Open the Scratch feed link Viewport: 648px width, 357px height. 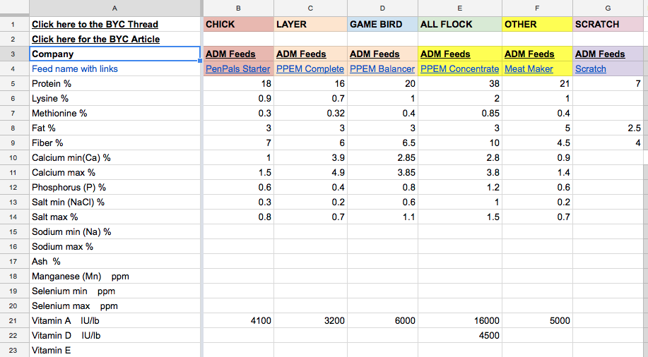click(590, 68)
